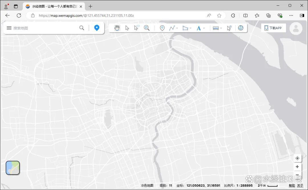Toggle the browser sidebar icon
308x190 pixels.
[302, 15]
